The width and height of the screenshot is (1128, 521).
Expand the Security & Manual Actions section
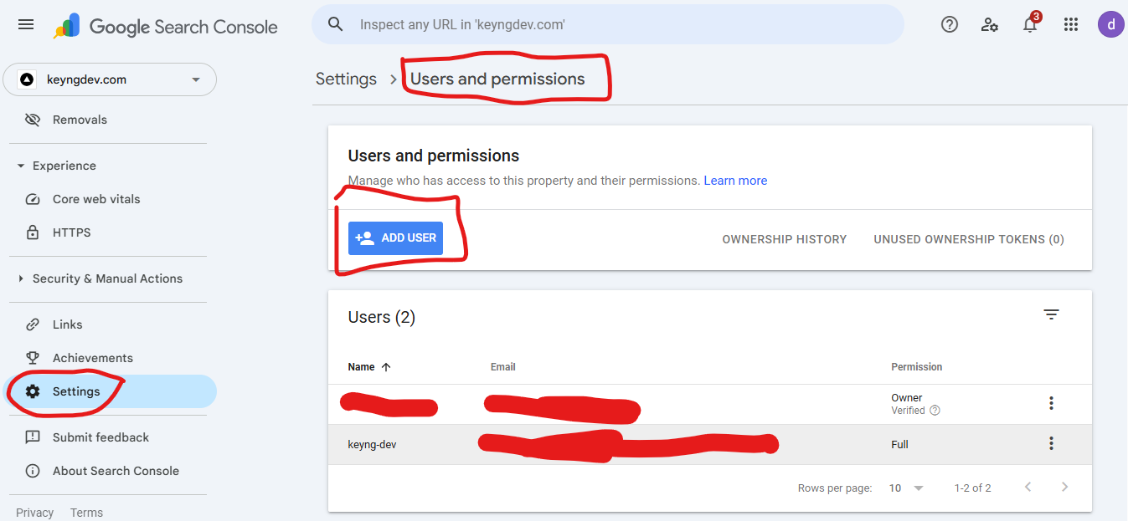[107, 278]
